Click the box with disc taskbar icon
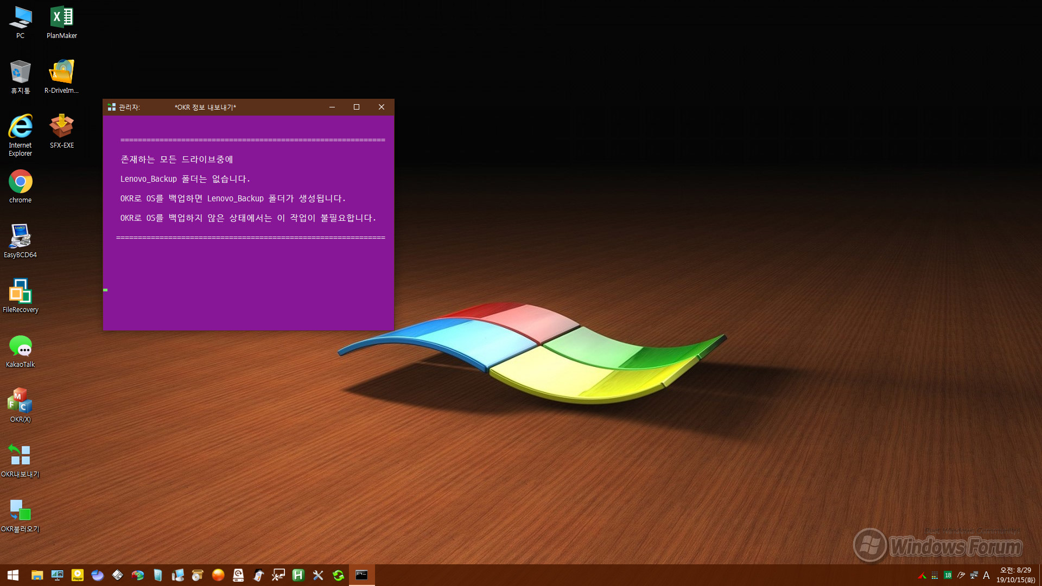 coord(198,575)
